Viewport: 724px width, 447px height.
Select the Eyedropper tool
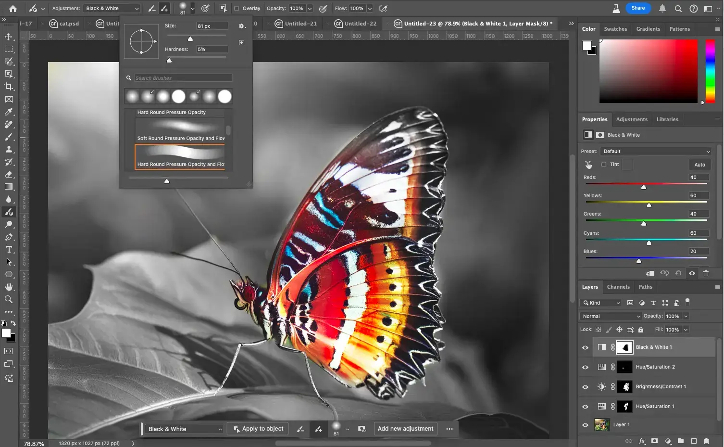point(9,112)
